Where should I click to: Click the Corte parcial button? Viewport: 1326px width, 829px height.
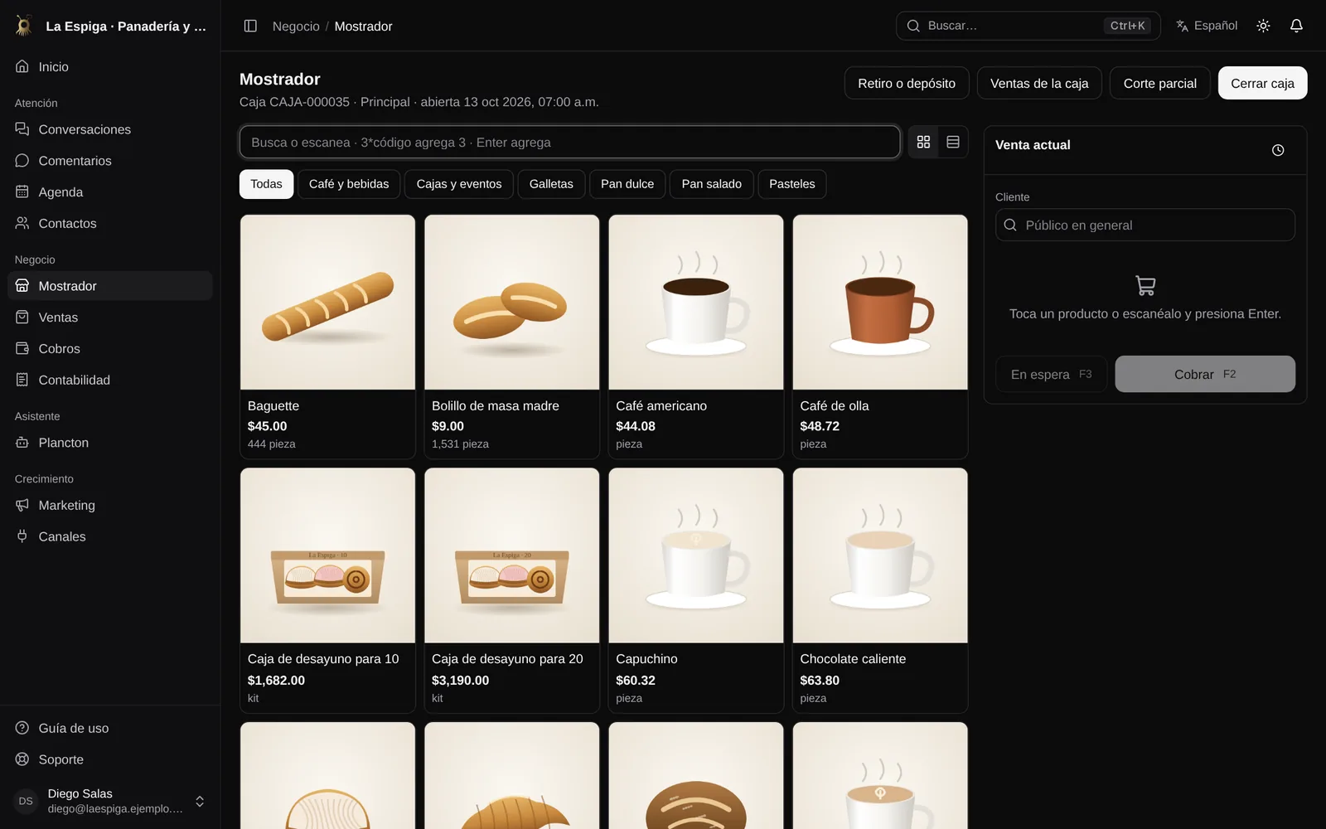[1160, 83]
